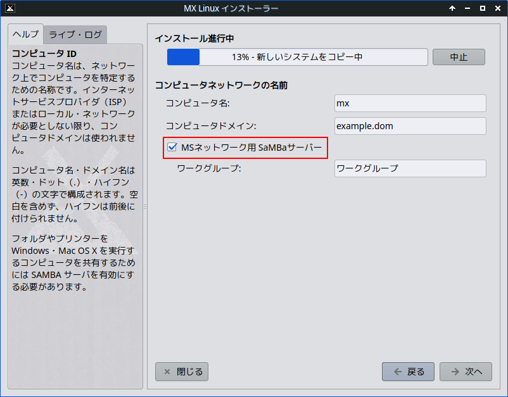Click the 13% install progress bar
The height and width of the screenshot is (397, 508).
298,57
